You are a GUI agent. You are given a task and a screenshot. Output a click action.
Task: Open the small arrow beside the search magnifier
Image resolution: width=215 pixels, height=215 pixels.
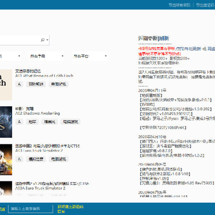pyautogui.click(x=47, y=40)
